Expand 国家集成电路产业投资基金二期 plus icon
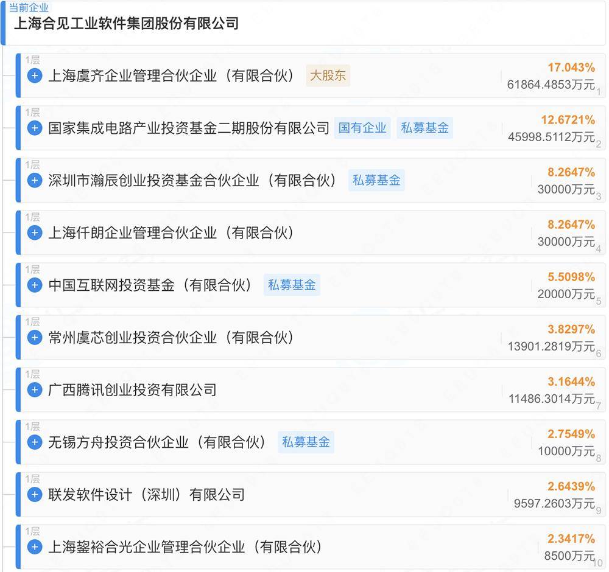The height and width of the screenshot is (572, 609). (x=35, y=128)
